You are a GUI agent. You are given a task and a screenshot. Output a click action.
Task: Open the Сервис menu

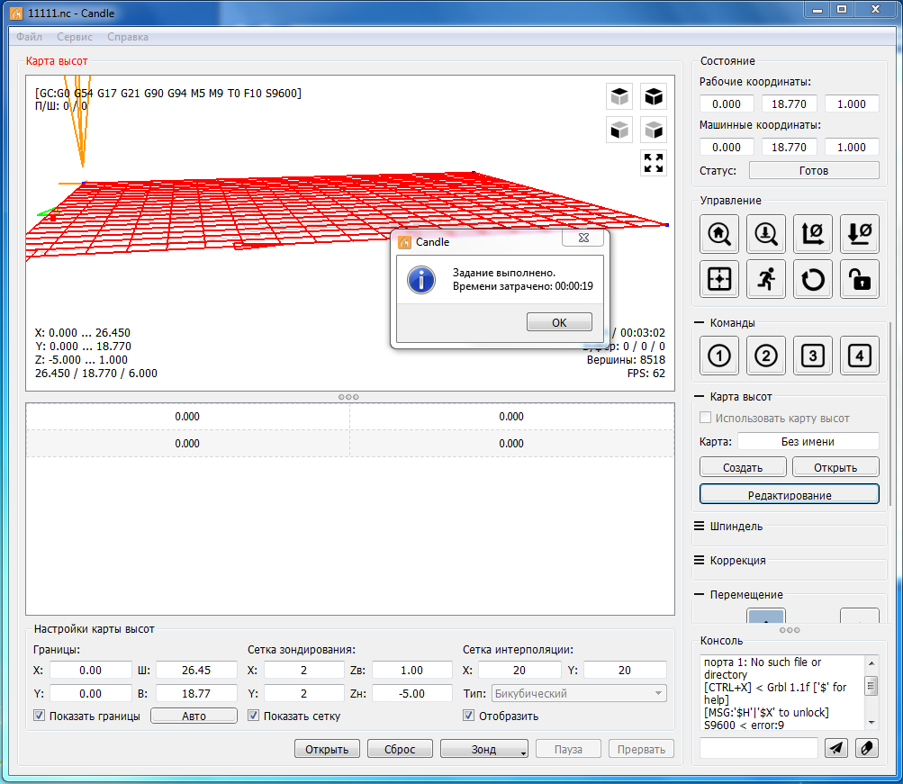click(75, 37)
